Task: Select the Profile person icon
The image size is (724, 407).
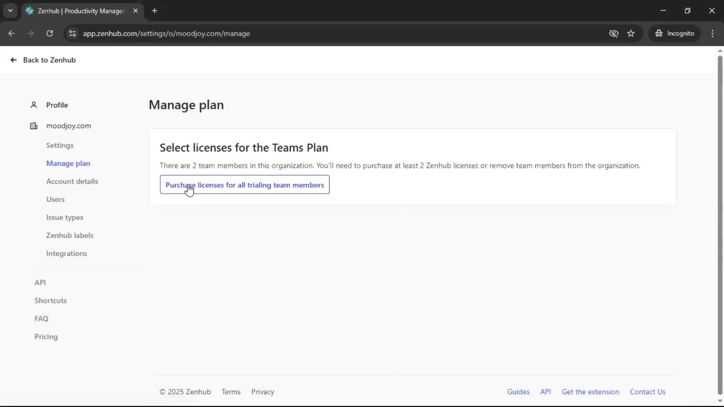Action: click(x=34, y=105)
